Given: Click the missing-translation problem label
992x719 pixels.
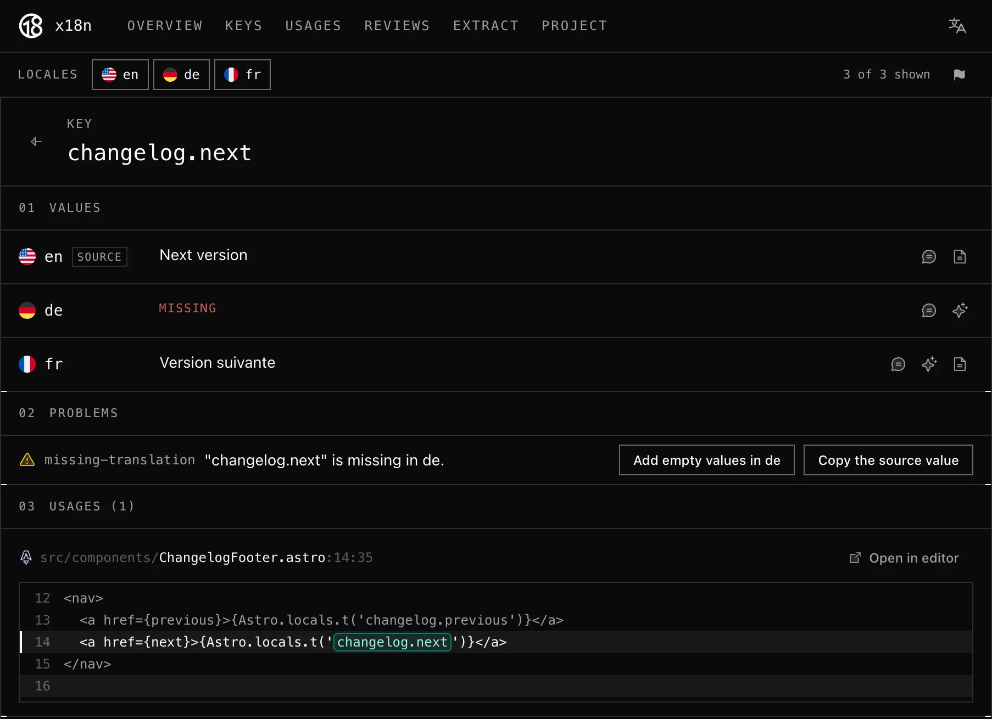Looking at the screenshot, I should coord(120,460).
